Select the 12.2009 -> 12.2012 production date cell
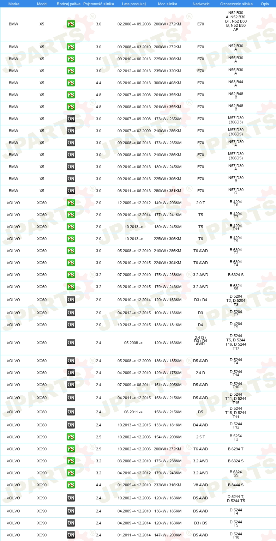Screen dimensions: 276x541 click(x=134, y=203)
